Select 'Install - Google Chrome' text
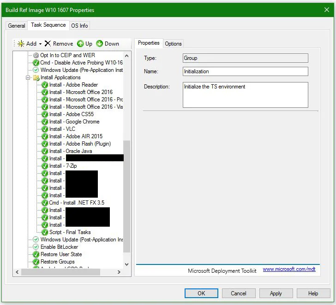The width and height of the screenshot is (336, 305). point(74,122)
